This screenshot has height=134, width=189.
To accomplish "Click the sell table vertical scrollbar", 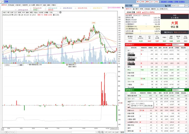I will point(188,114).
